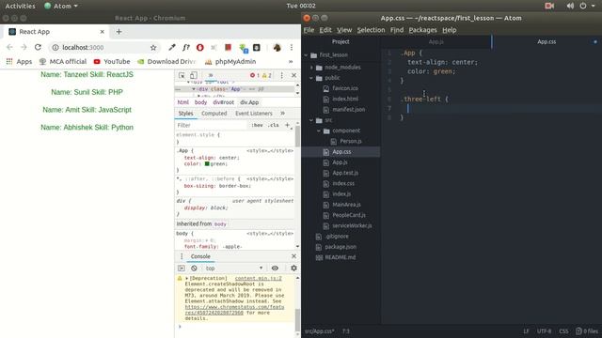Show more Styles pane tabs
Screen dimensions: 602x338
[282, 114]
